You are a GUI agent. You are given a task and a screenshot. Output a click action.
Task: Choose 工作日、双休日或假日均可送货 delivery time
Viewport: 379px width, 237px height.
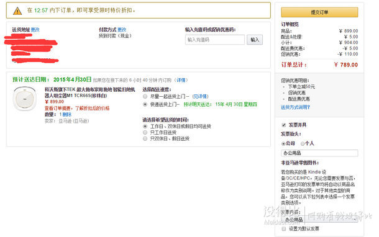pyautogui.click(x=145, y=126)
